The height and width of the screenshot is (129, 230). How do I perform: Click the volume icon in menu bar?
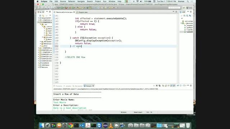click(141, 1)
